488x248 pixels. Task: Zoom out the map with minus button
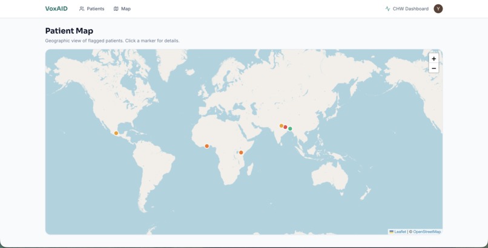point(434,68)
